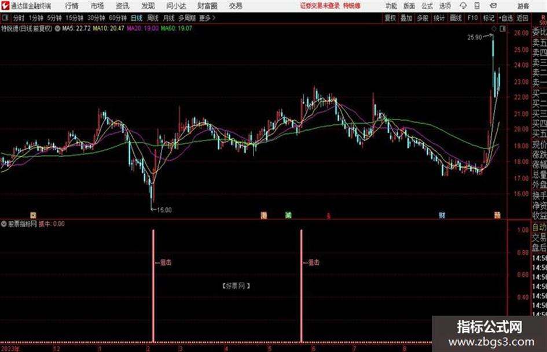Click the 多股 multi-stock button
The height and width of the screenshot is (352, 547).
tap(423, 18)
